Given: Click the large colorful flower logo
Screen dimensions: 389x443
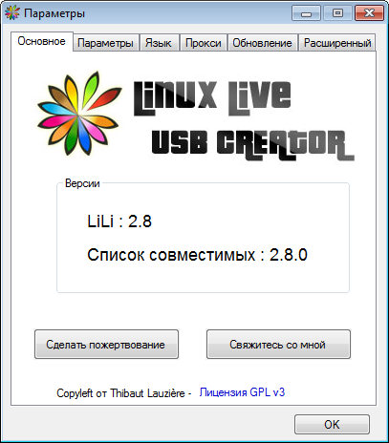Looking at the screenshot, I should tap(79, 114).
